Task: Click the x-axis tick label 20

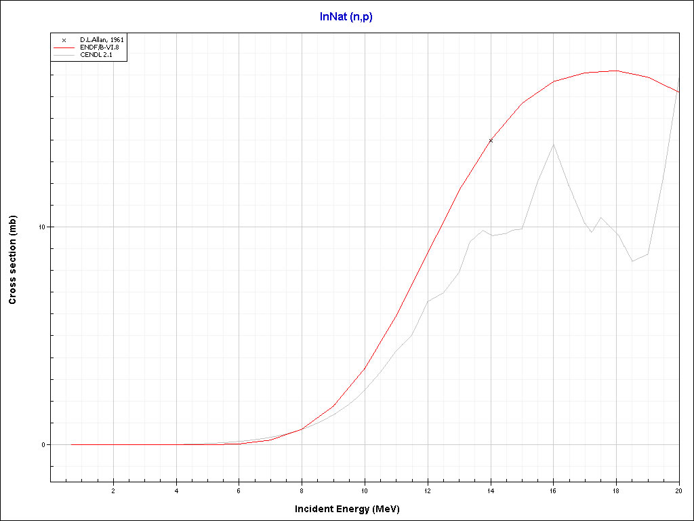Action: coord(678,490)
